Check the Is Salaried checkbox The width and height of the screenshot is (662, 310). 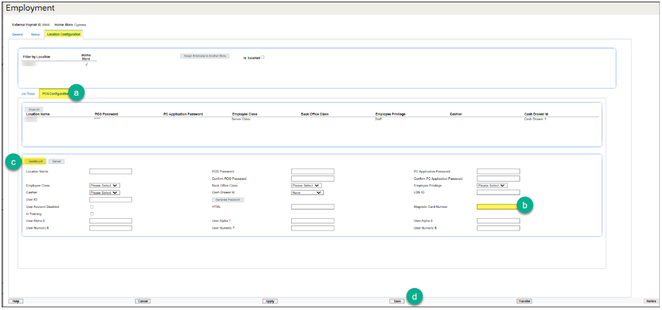click(x=263, y=57)
